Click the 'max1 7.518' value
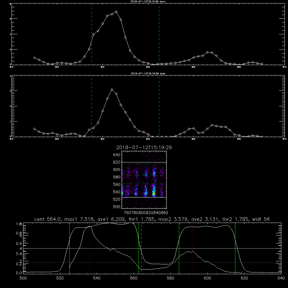The image size is (288, 288). pos(79,219)
